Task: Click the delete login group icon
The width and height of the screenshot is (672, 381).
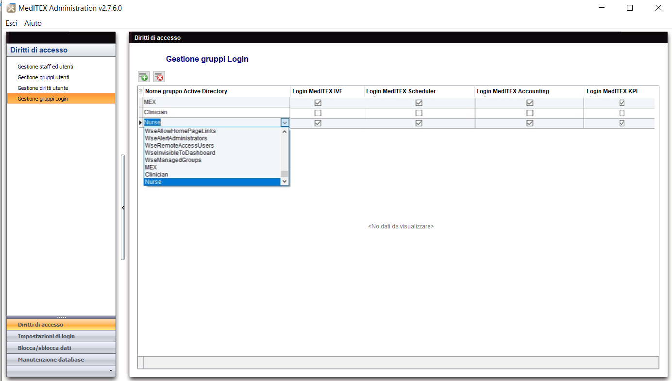Action: [159, 76]
